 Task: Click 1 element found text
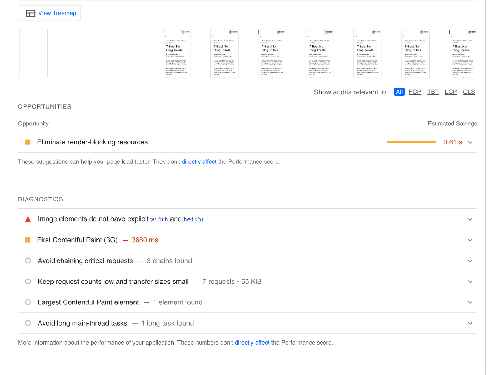pos(178,302)
